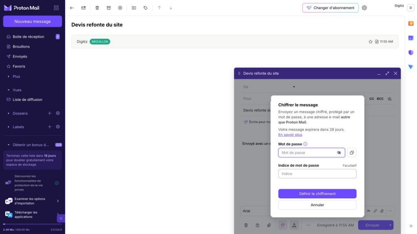Open Boîte de réception folder
The image size is (417, 234).
pyautogui.click(x=33, y=37)
